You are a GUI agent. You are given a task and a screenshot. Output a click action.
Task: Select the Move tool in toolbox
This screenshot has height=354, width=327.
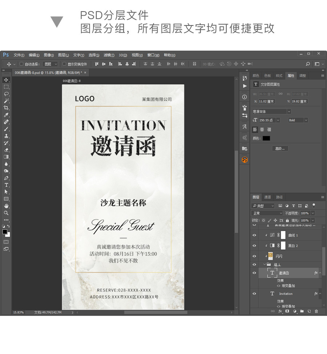click(6, 80)
